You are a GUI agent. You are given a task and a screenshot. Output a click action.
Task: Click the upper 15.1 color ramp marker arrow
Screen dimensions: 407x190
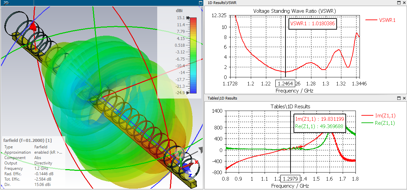188,18
